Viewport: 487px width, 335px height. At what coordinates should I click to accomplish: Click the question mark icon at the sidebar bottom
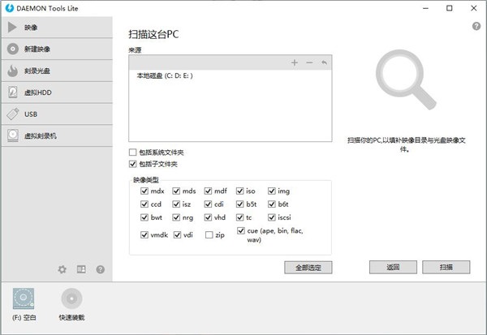click(x=101, y=269)
